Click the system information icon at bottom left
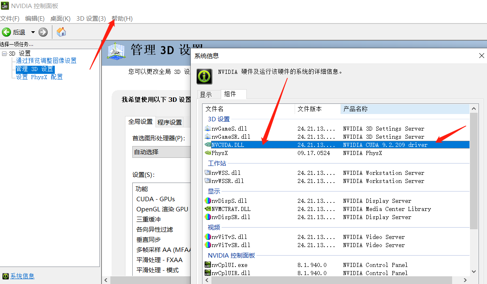The width and height of the screenshot is (487, 284). [x=5, y=276]
